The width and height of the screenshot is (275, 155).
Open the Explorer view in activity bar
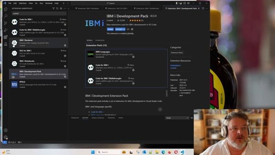(6, 9)
